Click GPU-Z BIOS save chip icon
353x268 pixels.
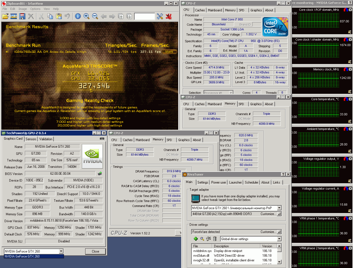(100, 174)
